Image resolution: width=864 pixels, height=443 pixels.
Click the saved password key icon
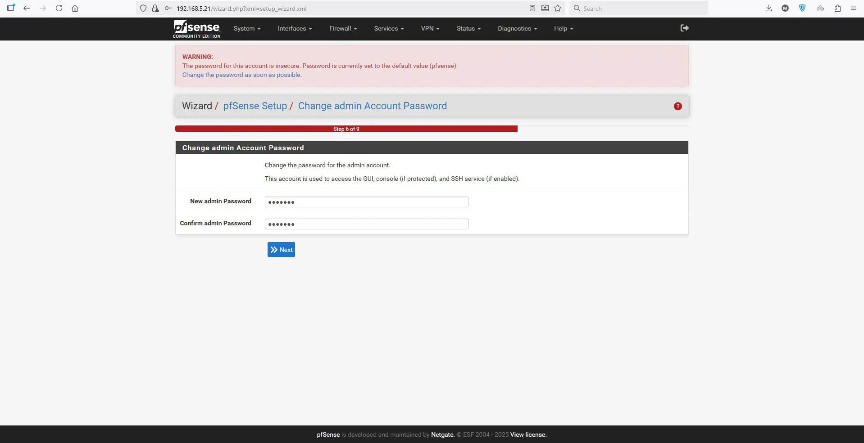click(x=168, y=8)
